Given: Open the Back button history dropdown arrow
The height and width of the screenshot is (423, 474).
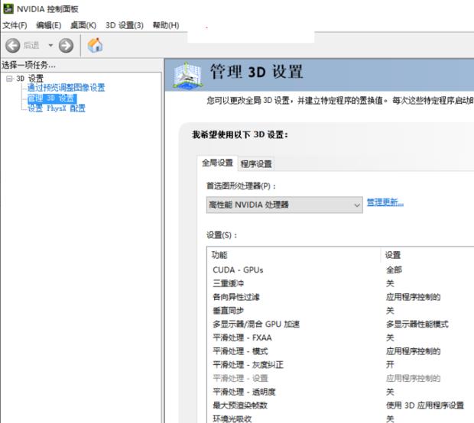Looking at the screenshot, I should [x=50, y=46].
